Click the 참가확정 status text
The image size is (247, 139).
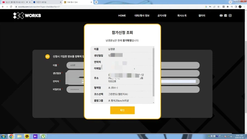tap(127, 40)
